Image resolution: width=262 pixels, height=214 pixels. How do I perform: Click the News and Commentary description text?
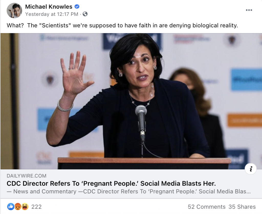pos(129,192)
